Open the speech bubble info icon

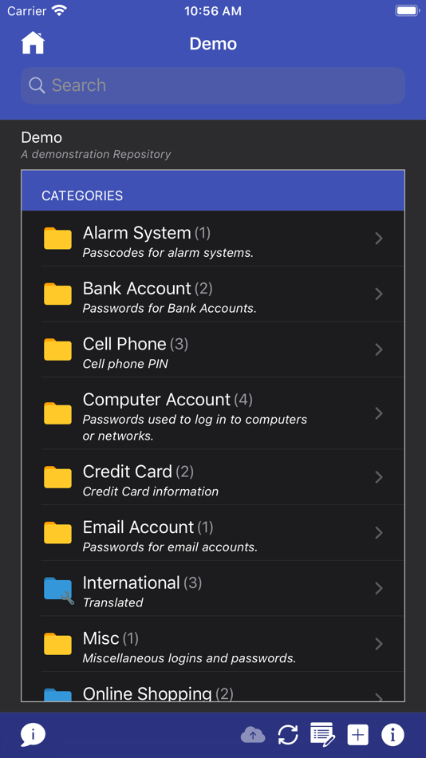33,736
